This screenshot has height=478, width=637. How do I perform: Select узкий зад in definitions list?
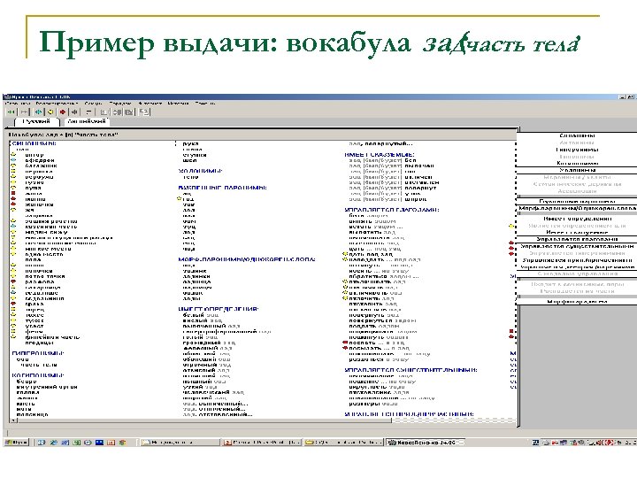pos(200,387)
